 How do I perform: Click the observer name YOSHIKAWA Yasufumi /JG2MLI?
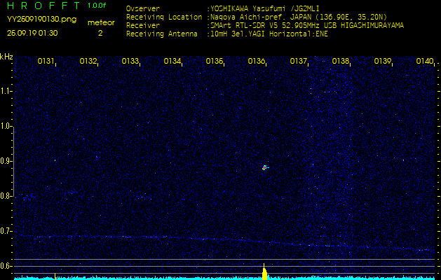[264, 8]
